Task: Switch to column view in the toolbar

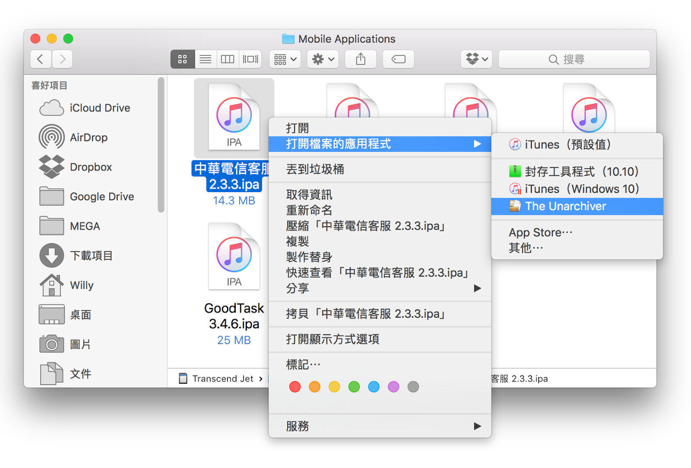Action: click(228, 59)
